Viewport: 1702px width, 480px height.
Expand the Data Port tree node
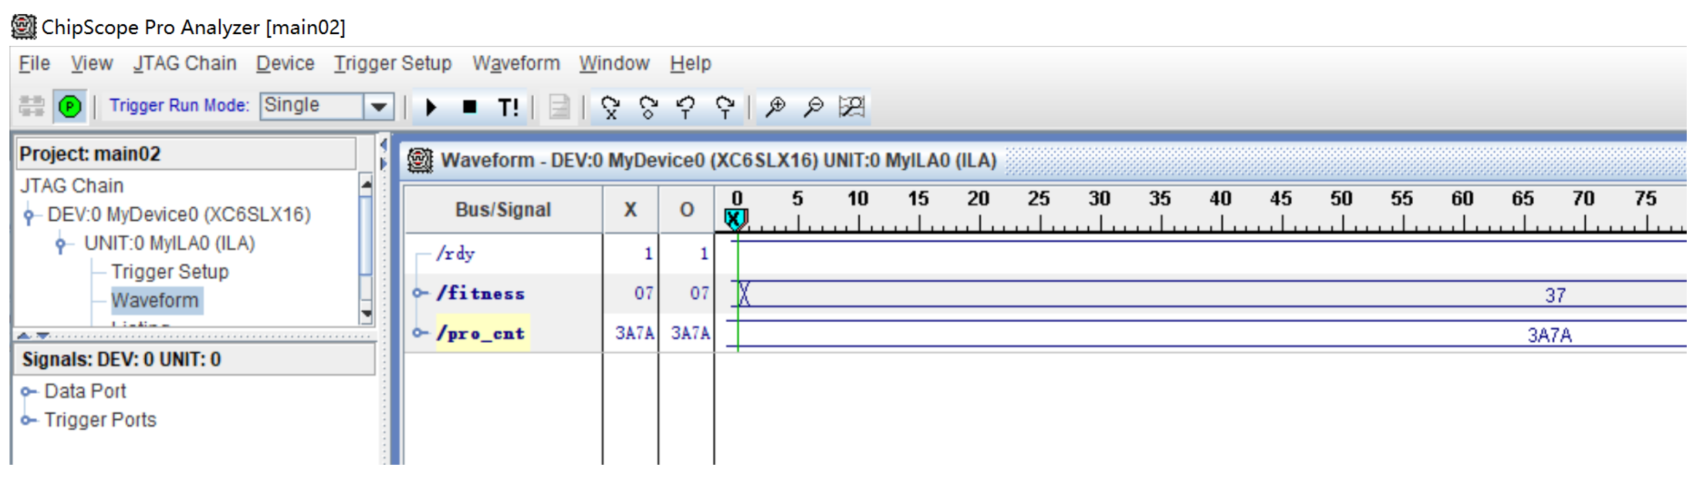(26, 393)
